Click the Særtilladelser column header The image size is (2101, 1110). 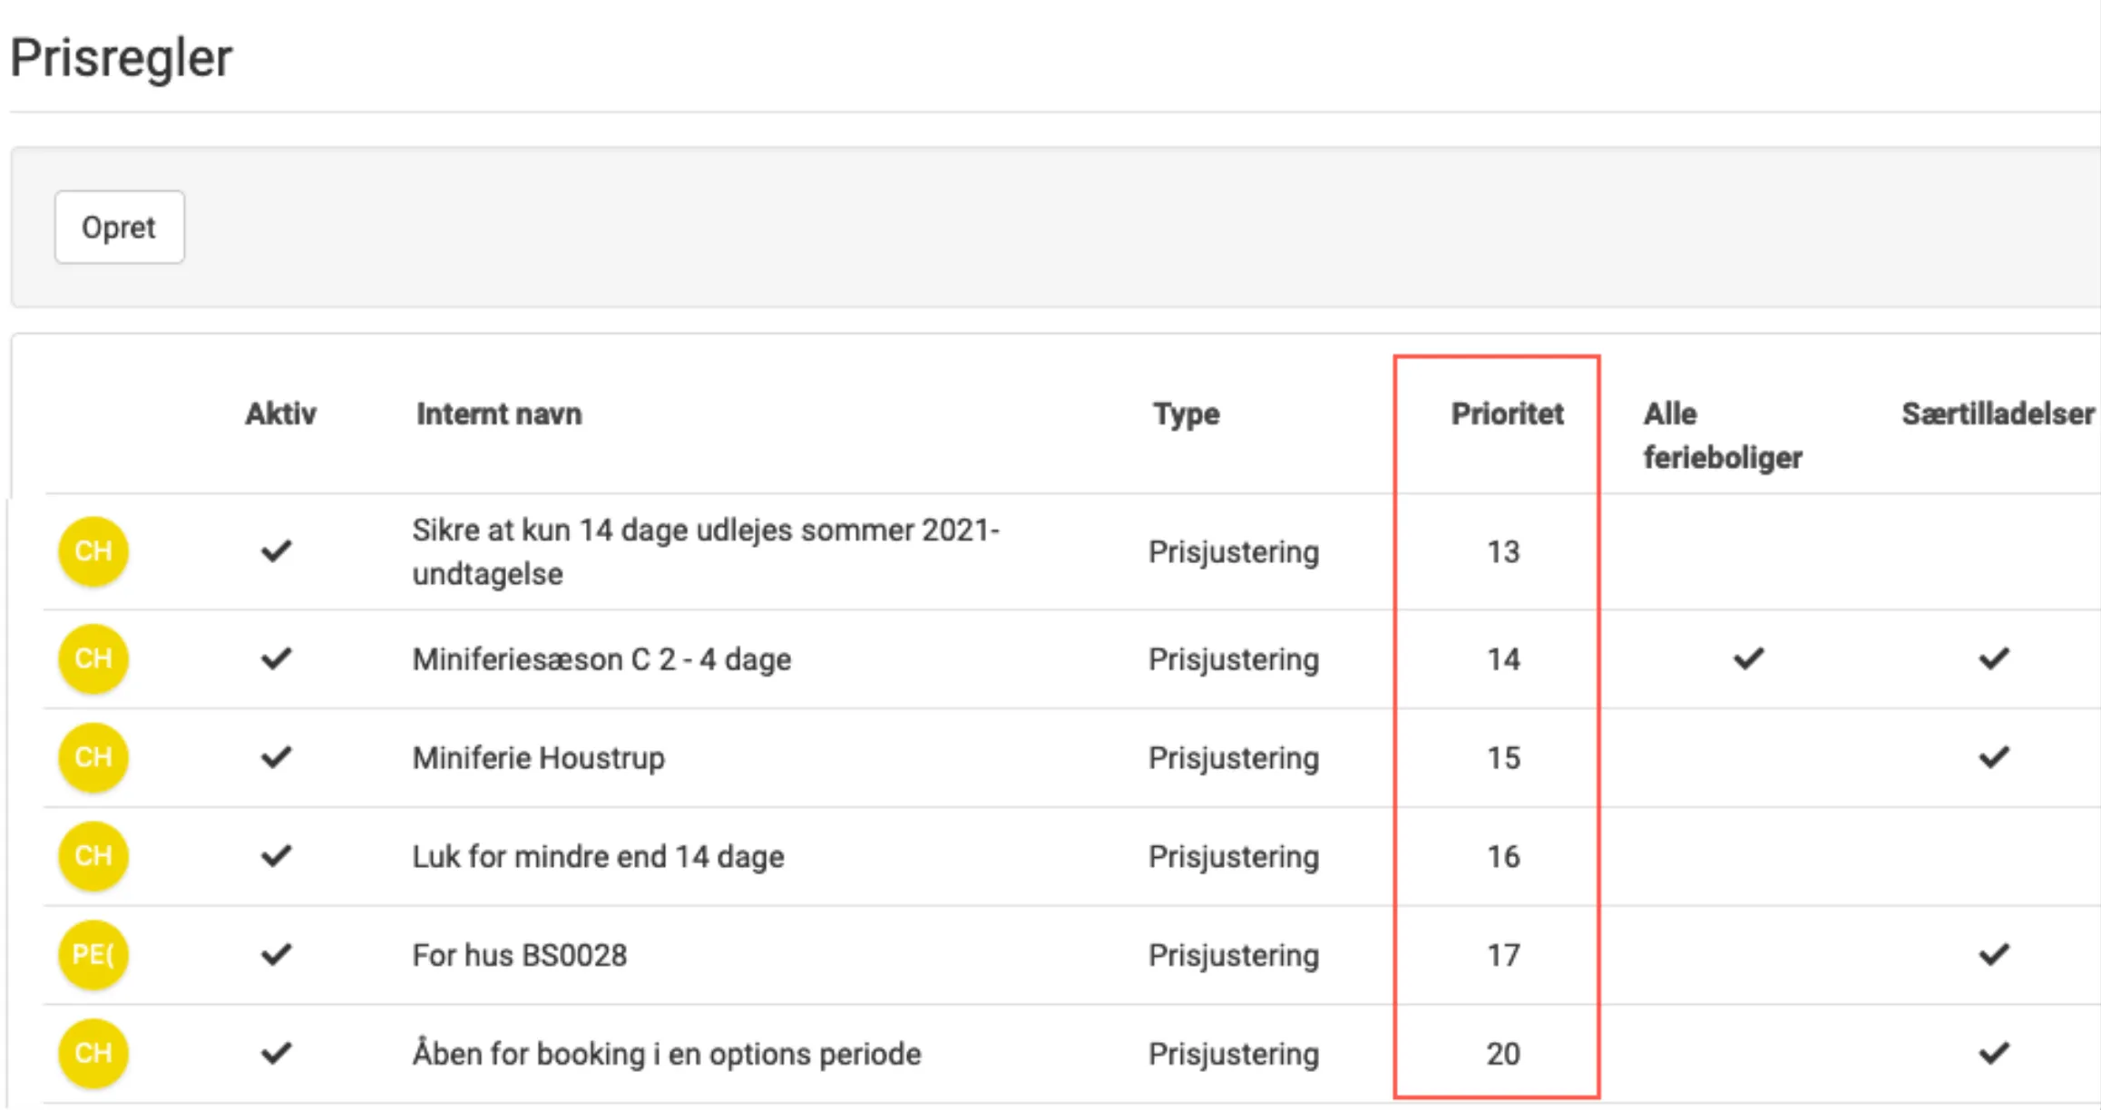[x=1997, y=414]
